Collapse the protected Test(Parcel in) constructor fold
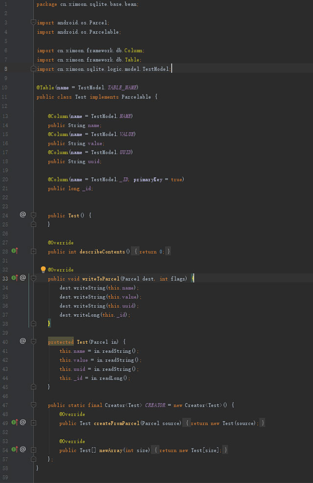Screen dimensions: 313x483 click(34, 341)
